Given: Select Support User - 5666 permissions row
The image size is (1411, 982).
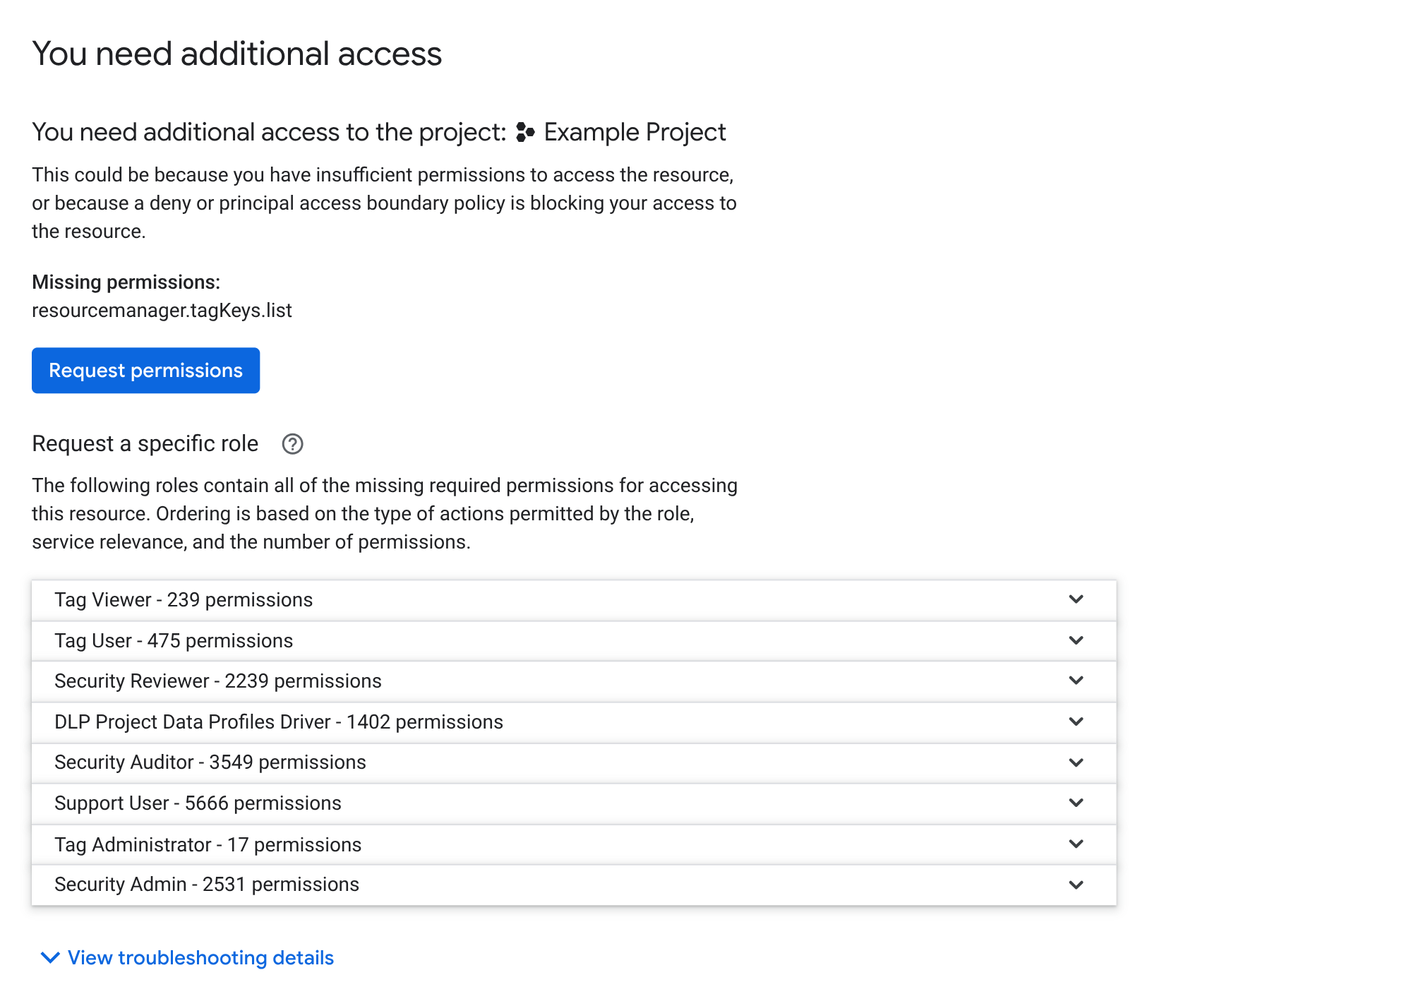Looking at the screenshot, I should pos(198,803).
